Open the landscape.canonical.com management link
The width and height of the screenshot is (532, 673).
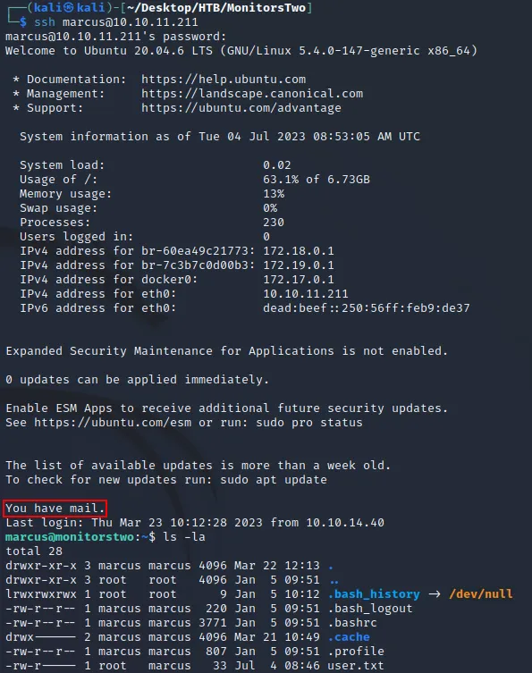click(252, 94)
